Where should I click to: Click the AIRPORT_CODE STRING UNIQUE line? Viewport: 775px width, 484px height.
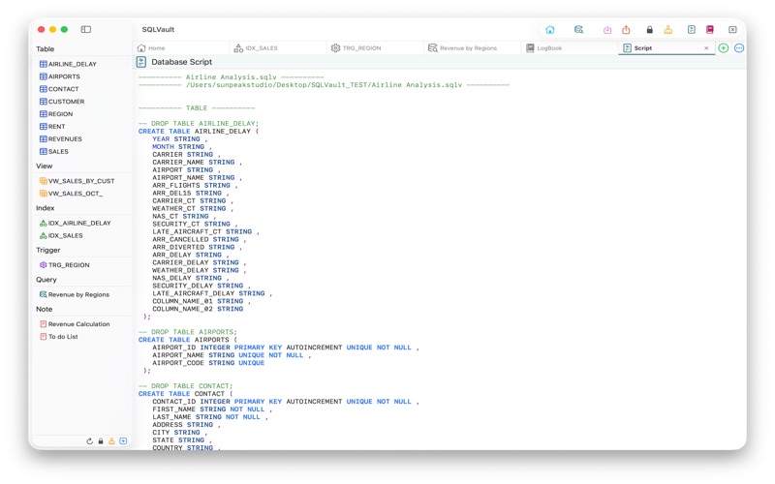pyautogui.click(x=208, y=363)
